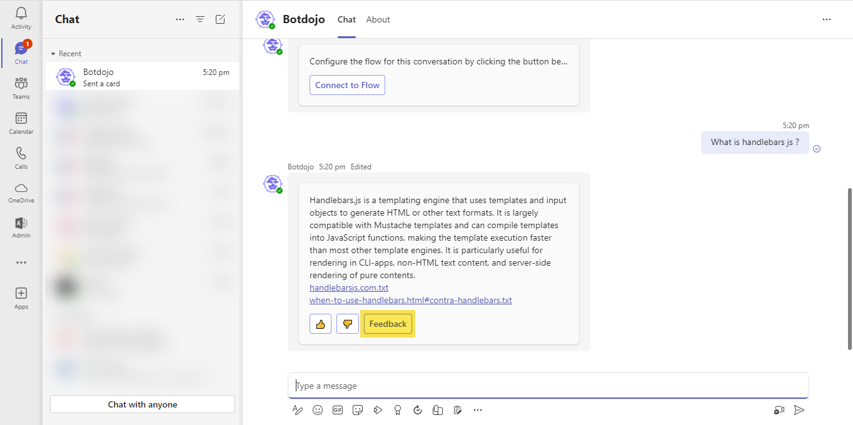Click the Botdojo title in chat header
Image resolution: width=853 pixels, height=425 pixels.
coord(304,19)
